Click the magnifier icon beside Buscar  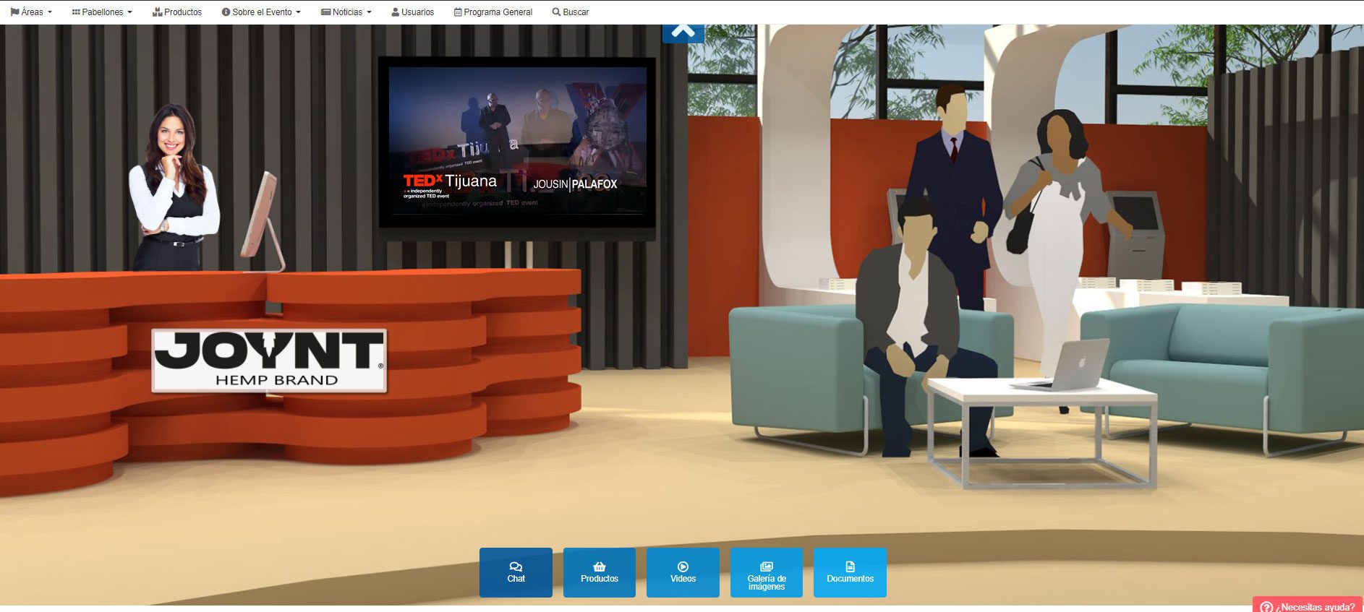tap(556, 12)
